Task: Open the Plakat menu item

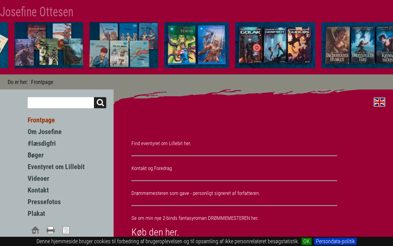Action: click(36, 213)
